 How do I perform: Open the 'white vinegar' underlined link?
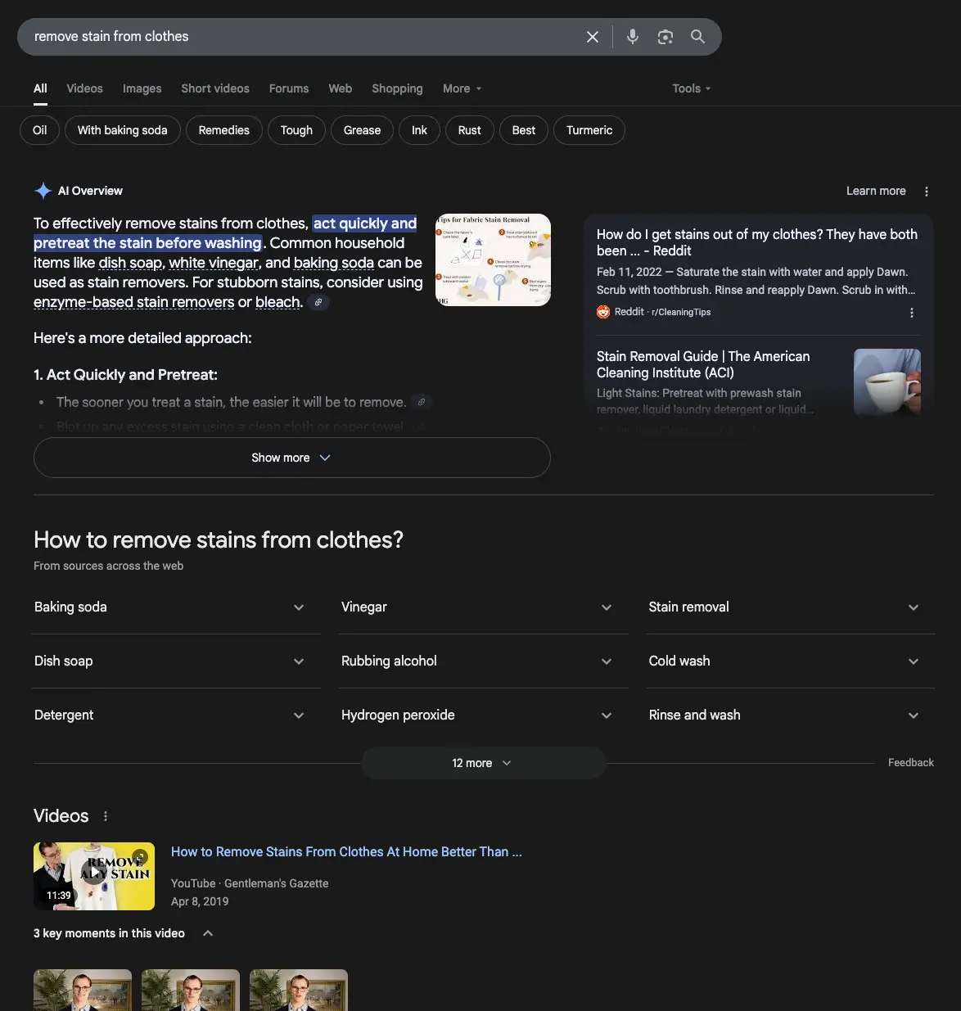[214, 263]
